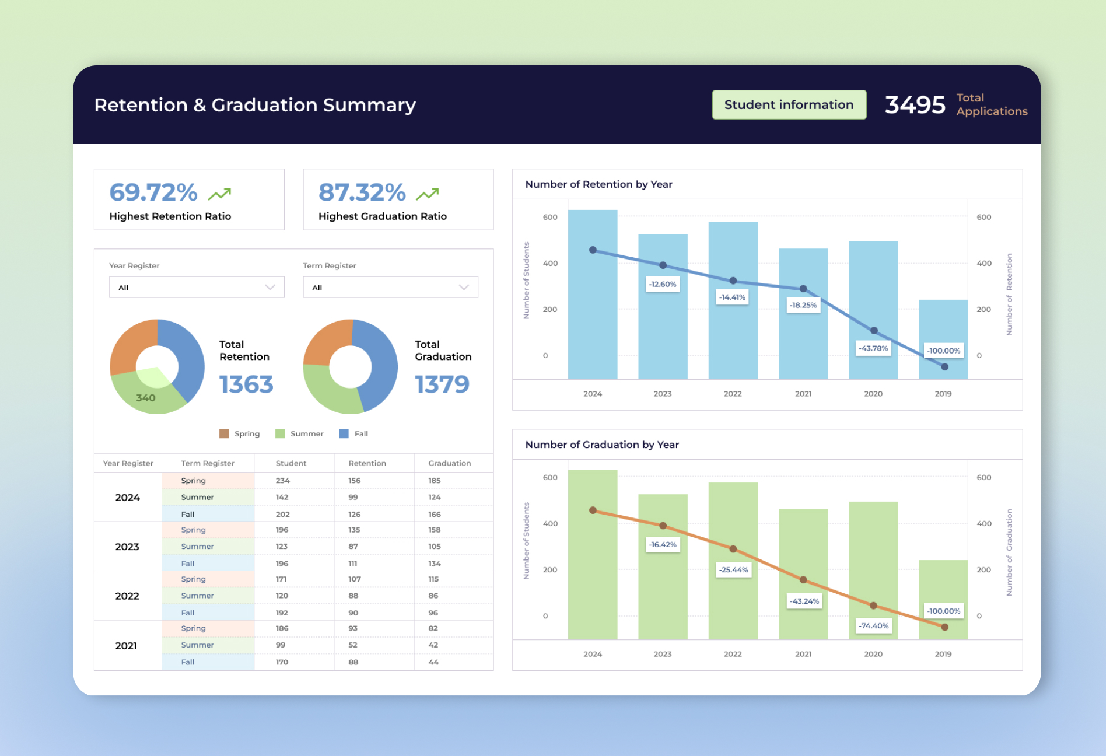The height and width of the screenshot is (756, 1106).
Task: Click the 2021 bar in Graduation chart
Action: pyautogui.click(x=803, y=574)
